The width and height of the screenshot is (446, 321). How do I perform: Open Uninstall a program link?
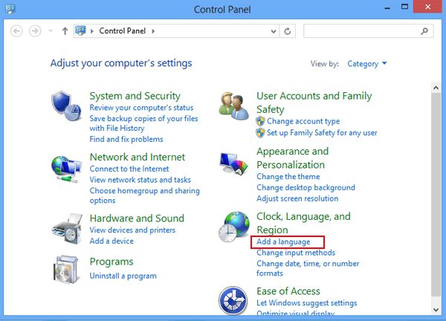point(123,276)
